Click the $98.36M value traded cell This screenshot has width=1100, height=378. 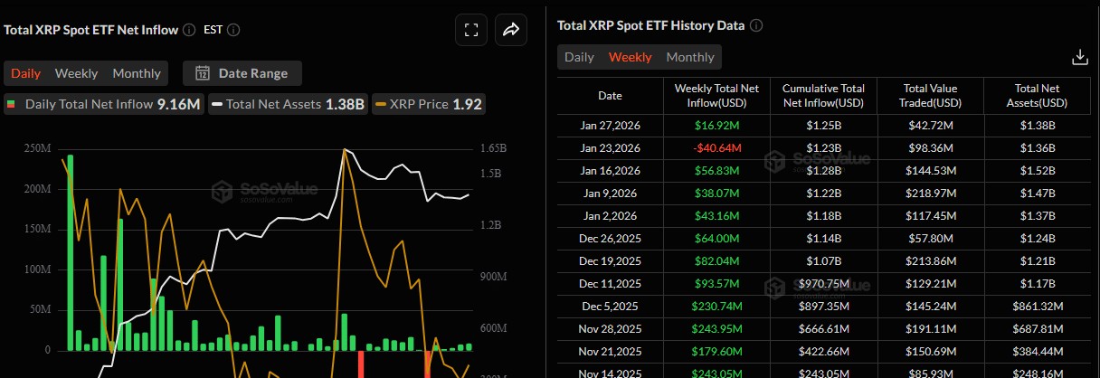(x=931, y=148)
